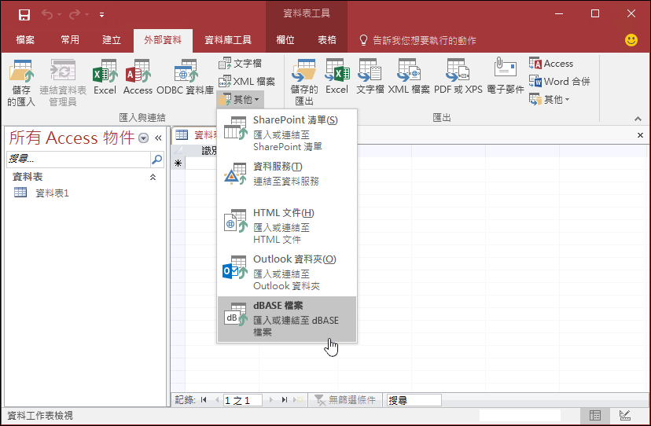
Task: Choose HTML 文件 from the menu
Action: pyautogui.click(x=287, y=226)
